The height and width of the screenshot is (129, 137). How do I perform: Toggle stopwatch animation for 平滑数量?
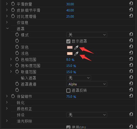13,4
